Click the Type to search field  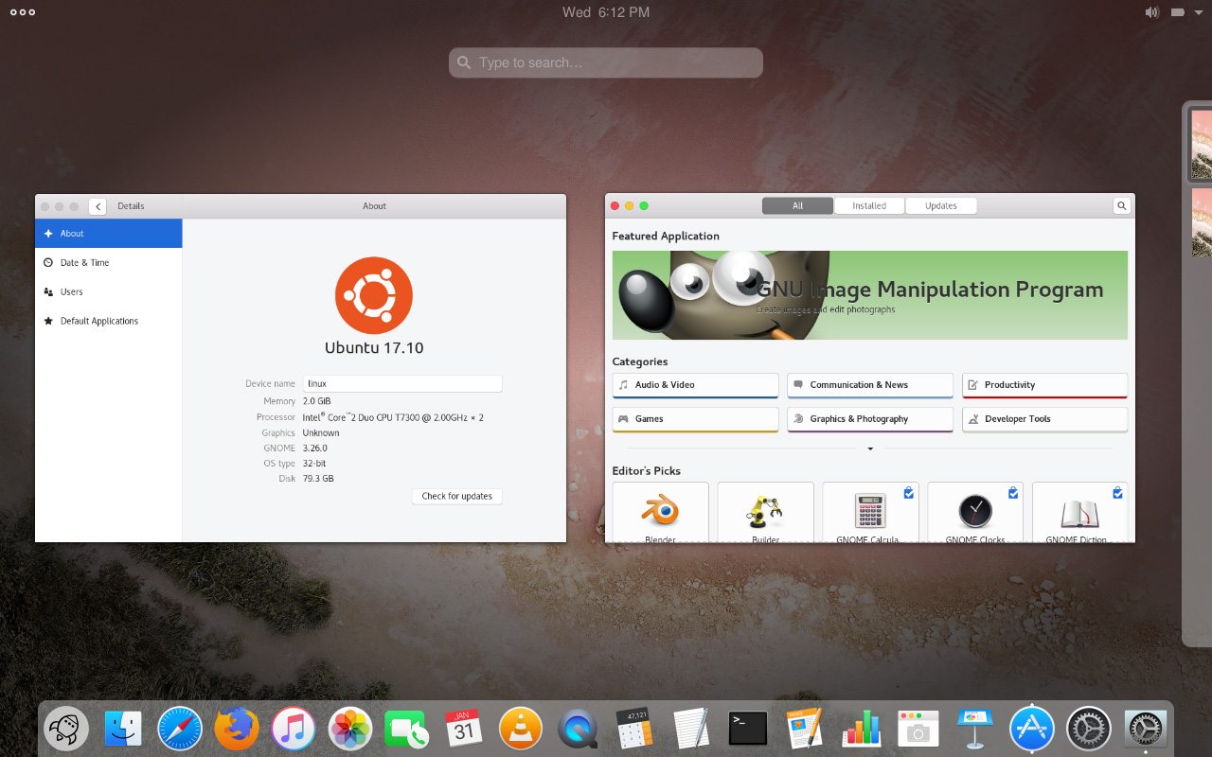tap(606, 62)
